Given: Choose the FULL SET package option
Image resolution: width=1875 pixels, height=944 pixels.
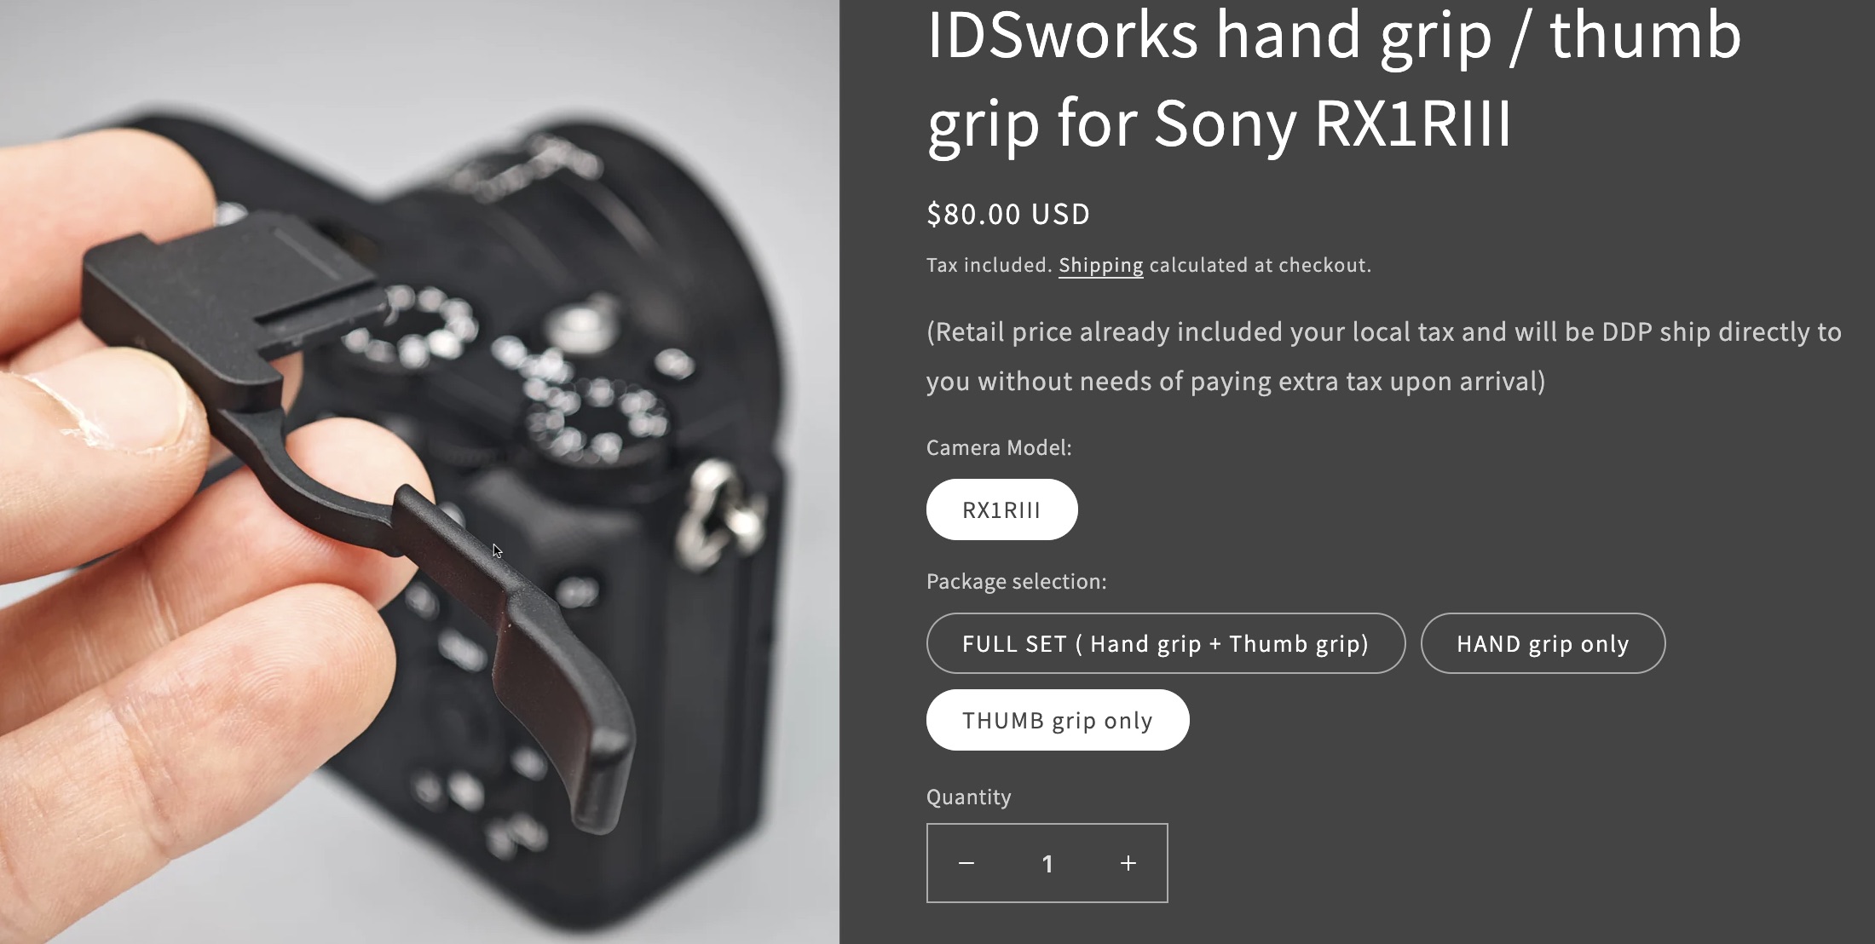Looking at the screenshot, I should tap(1165, 643).
